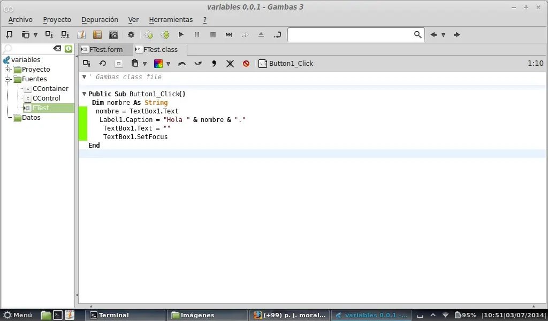The image size is (548, 321).
Task: Open the Herramientas menu
Action: [171, 20]
